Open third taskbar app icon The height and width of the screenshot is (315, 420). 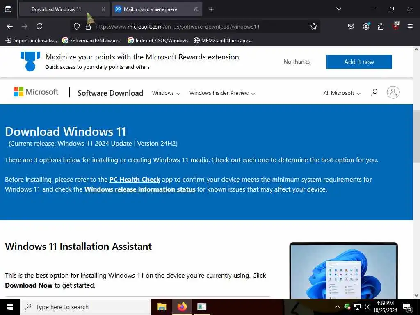click(x=202, y=307)
